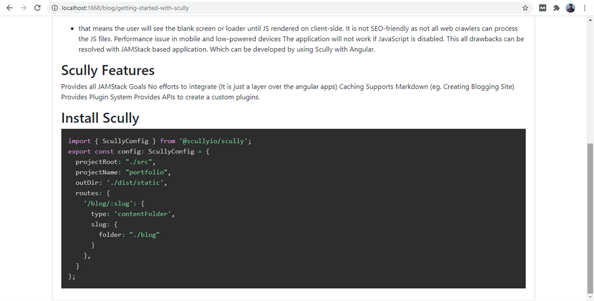The width and height of the screenshot is (594, 301).
Task: Click the folder "./blog" code line
Action: (x=129, y=234)
